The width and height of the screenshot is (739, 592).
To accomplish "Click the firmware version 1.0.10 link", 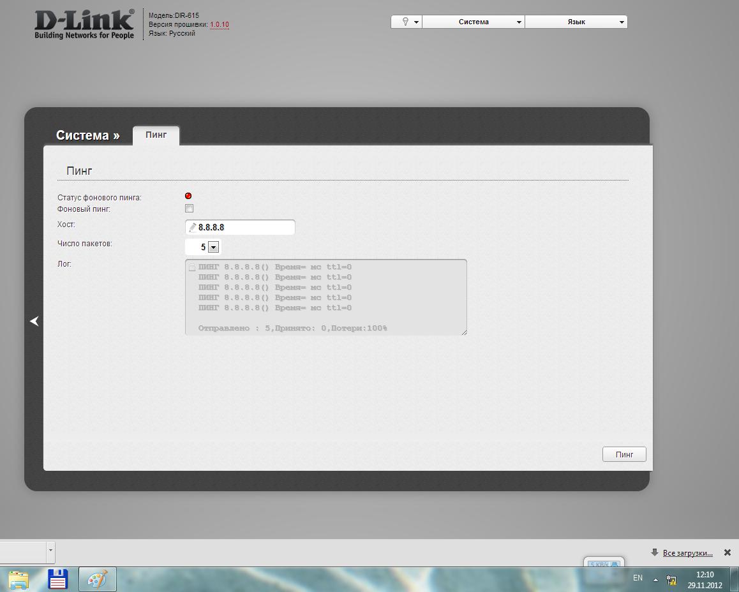I will (220, 25).
